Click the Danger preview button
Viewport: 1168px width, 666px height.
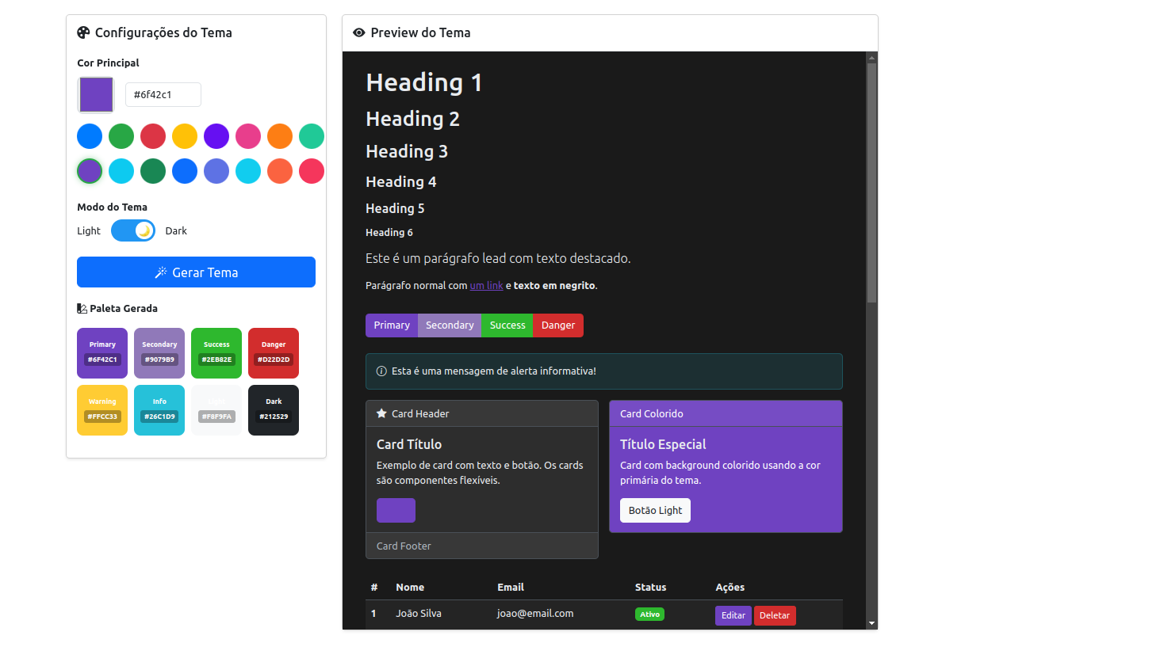(558, 325)
